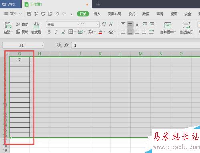Undo the last action
The height and width of the screenshot is (153, 200).
(57, 14)
